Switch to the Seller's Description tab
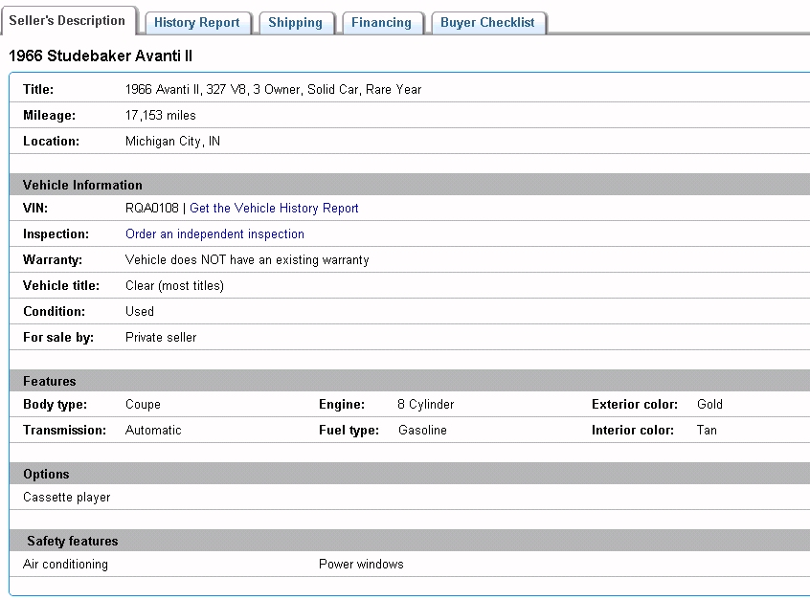Image resolution: width=810 pixels, height=600 pixels. [68, 21]
